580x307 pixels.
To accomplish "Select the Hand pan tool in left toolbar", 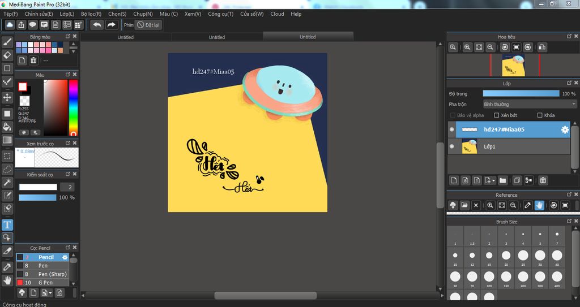I will [x=7, y=280].
